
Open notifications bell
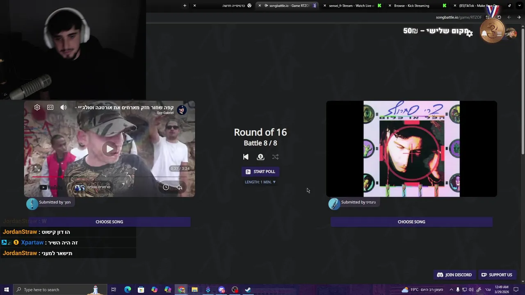pos(484,34)
